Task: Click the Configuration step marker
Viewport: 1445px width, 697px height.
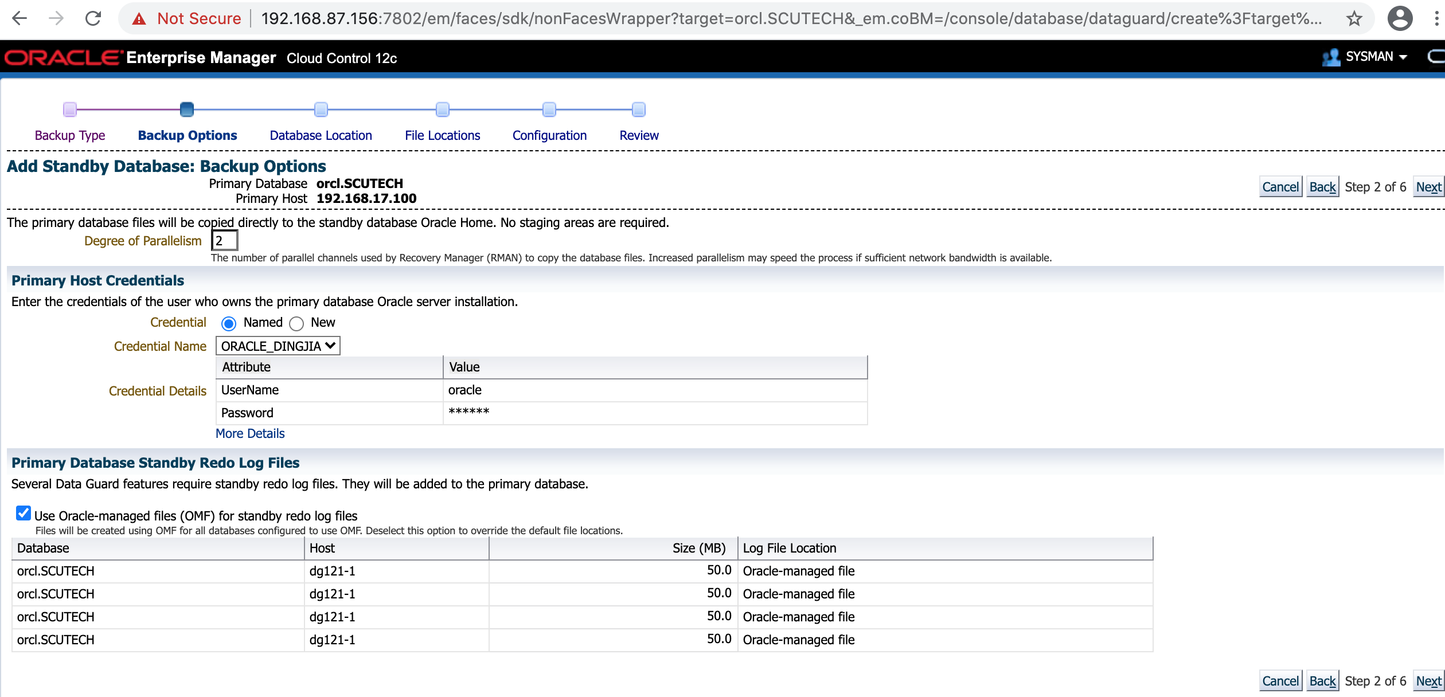Action: [549, 109]
